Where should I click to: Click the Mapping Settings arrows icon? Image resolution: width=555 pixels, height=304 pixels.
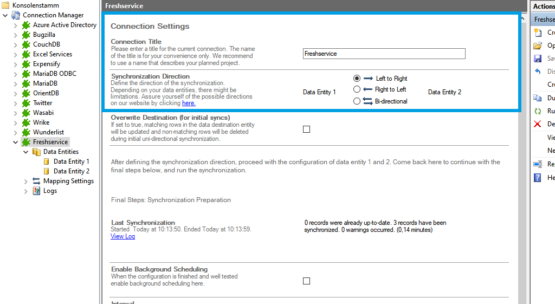pos(36,181)
